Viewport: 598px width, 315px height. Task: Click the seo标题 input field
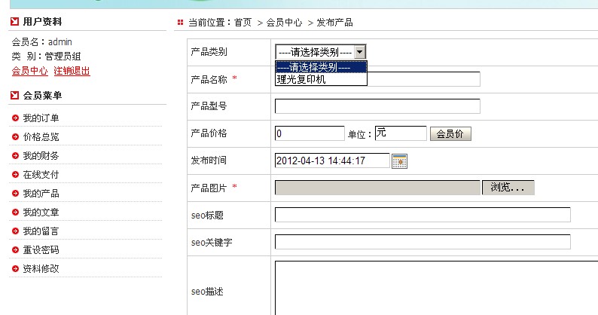[423, 215]
